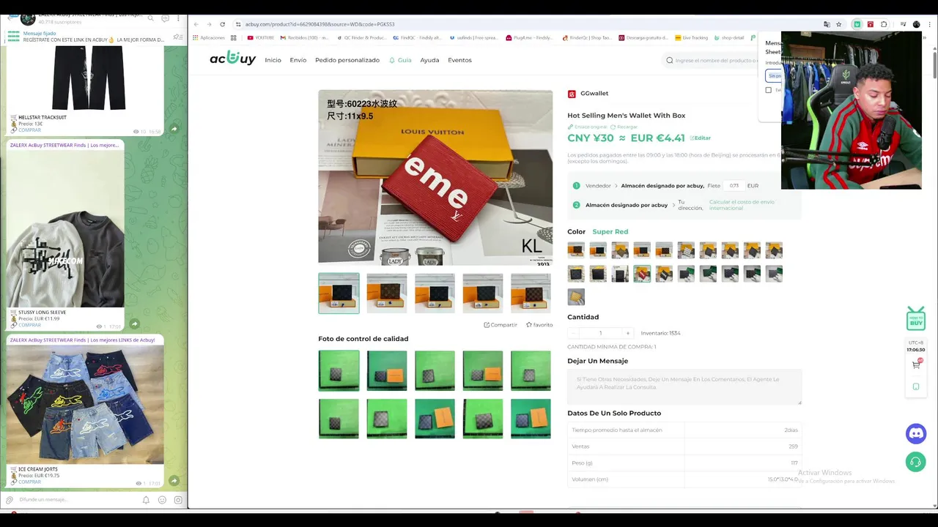
Task: Select the yellow wallet swatch in third row
Action: click(576, 296)
